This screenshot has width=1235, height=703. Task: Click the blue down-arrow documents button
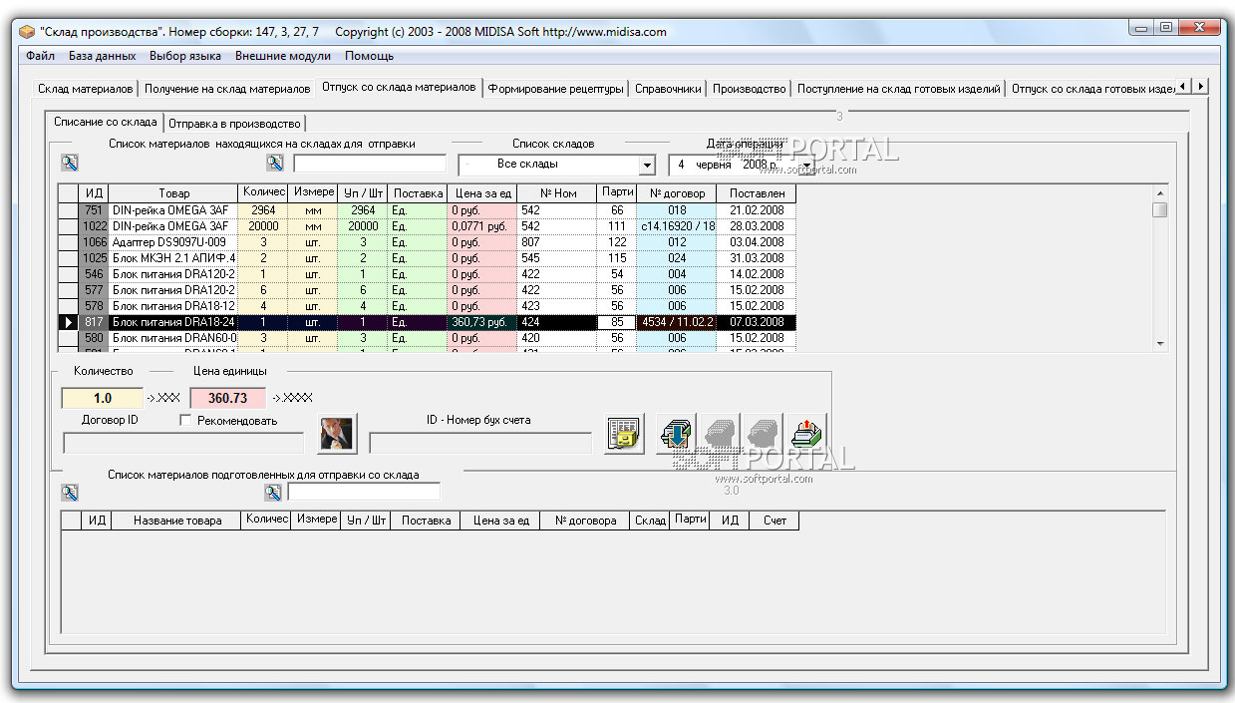[x=677, y=434]
